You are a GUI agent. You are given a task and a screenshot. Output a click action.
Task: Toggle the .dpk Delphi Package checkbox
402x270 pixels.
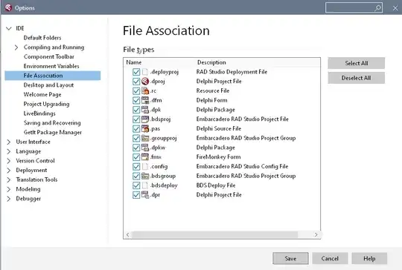pyautogui.click(x=136, y=110)
